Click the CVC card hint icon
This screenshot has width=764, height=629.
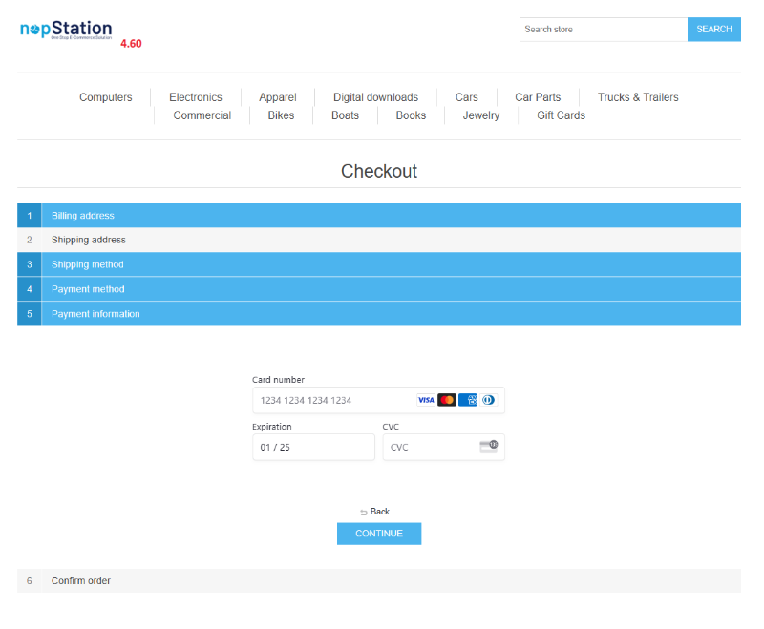(488, 446)
